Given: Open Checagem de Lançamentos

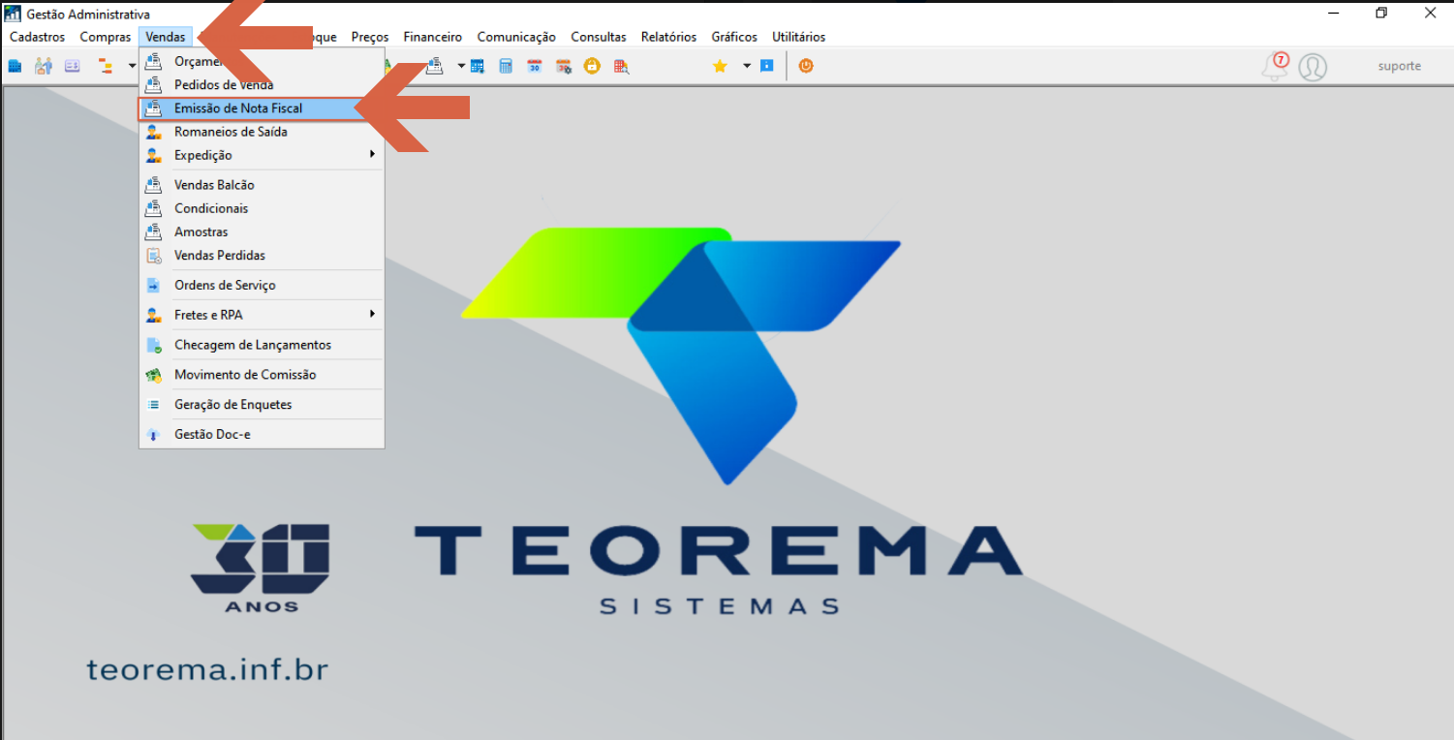Looking at the screenshot, I should pos(262,345).
